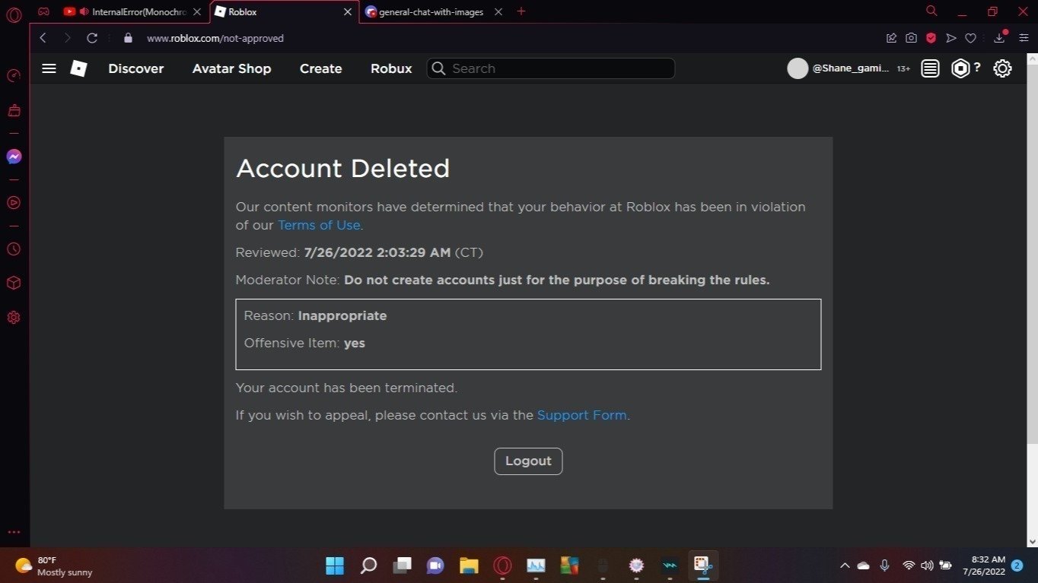
Task: Open the Roblox settings gear icon
Action: [x=1002, y=68]
